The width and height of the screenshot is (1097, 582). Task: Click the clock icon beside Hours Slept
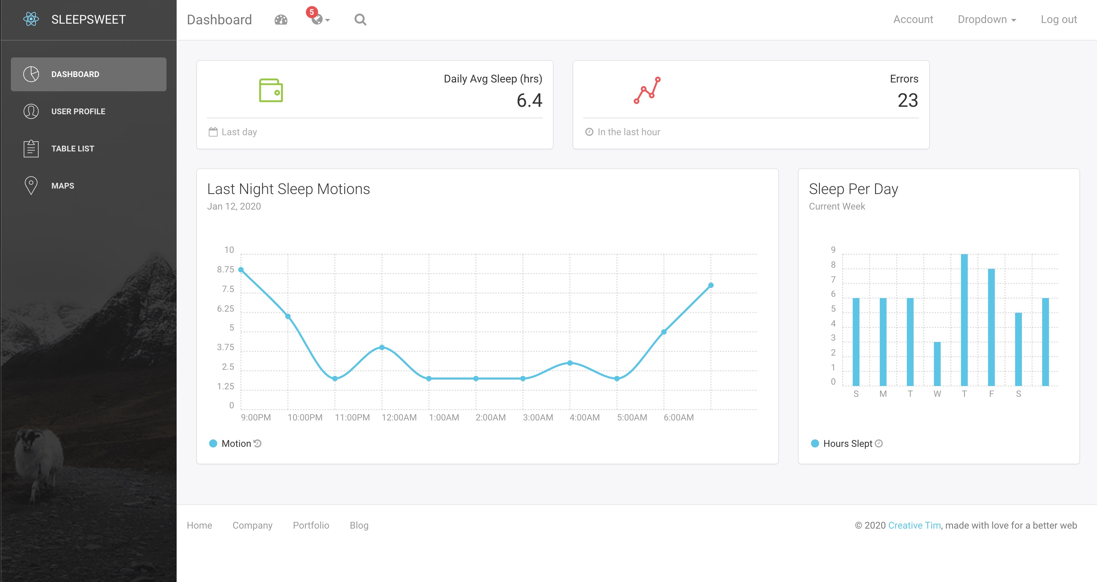878,443
